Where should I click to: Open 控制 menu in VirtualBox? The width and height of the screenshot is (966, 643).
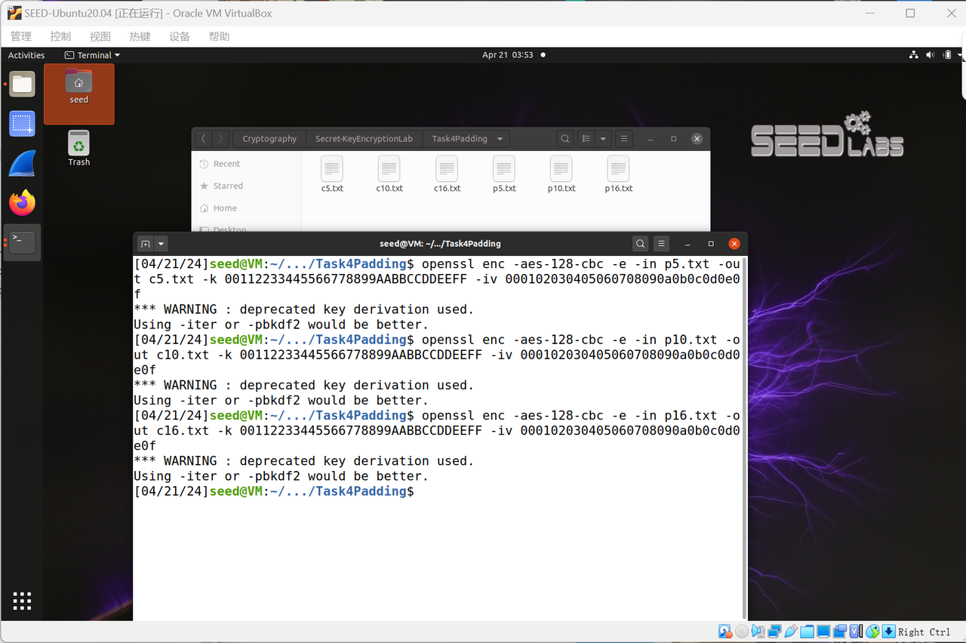pyautogui.click(x=60, y=36)
